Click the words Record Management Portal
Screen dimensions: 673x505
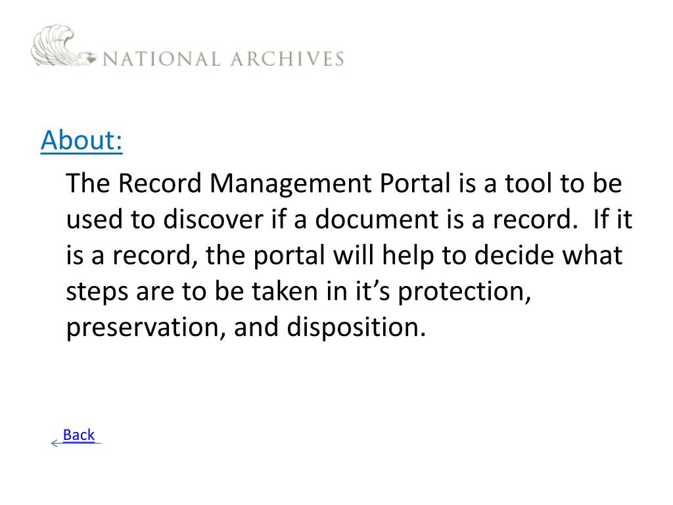(284, 183)
